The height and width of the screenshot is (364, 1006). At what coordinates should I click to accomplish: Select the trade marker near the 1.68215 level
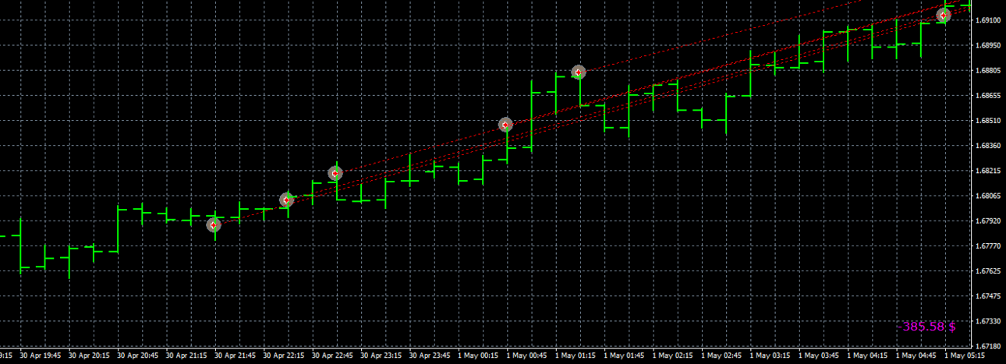pyautogui.click(x=335, y=173)
